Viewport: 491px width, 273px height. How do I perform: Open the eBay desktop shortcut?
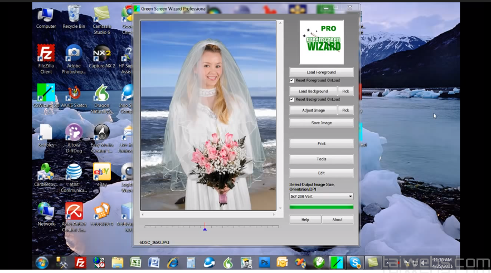tap(101, 173)
